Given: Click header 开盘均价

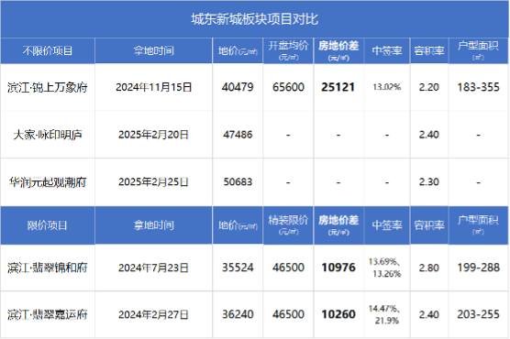Looking at the screenshot, I should tap(288, 46).
